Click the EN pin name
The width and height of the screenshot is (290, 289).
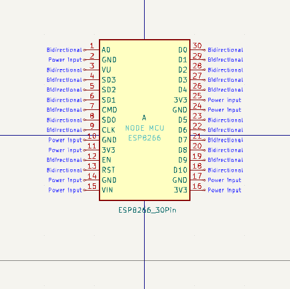(x=106, y=160)
